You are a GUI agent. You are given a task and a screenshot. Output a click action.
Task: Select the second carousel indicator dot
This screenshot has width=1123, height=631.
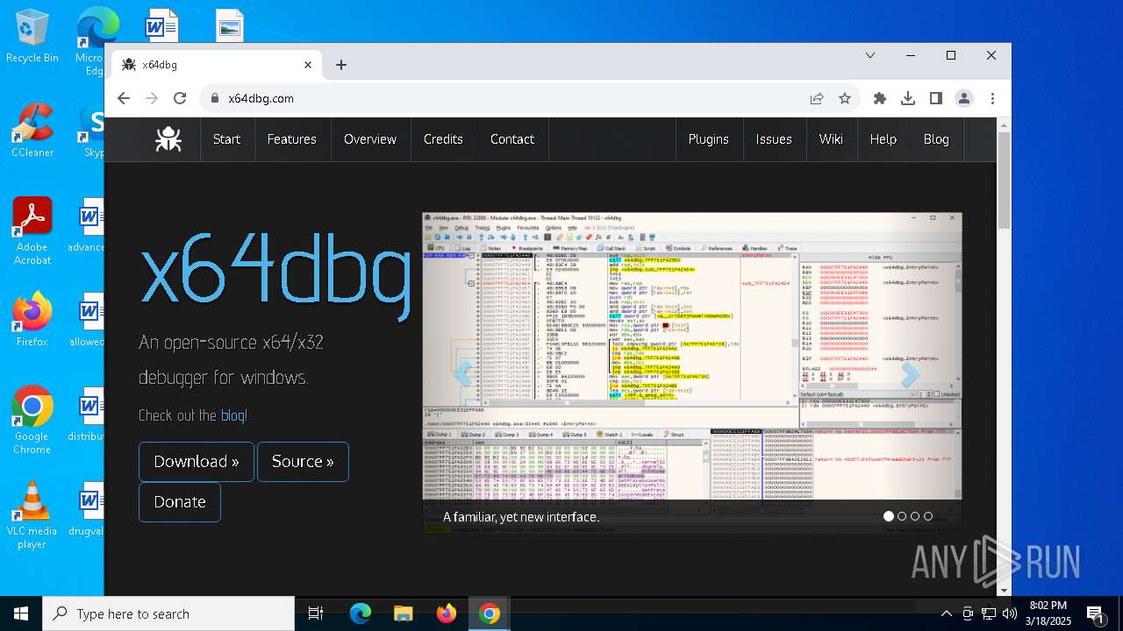pos(902,516)
